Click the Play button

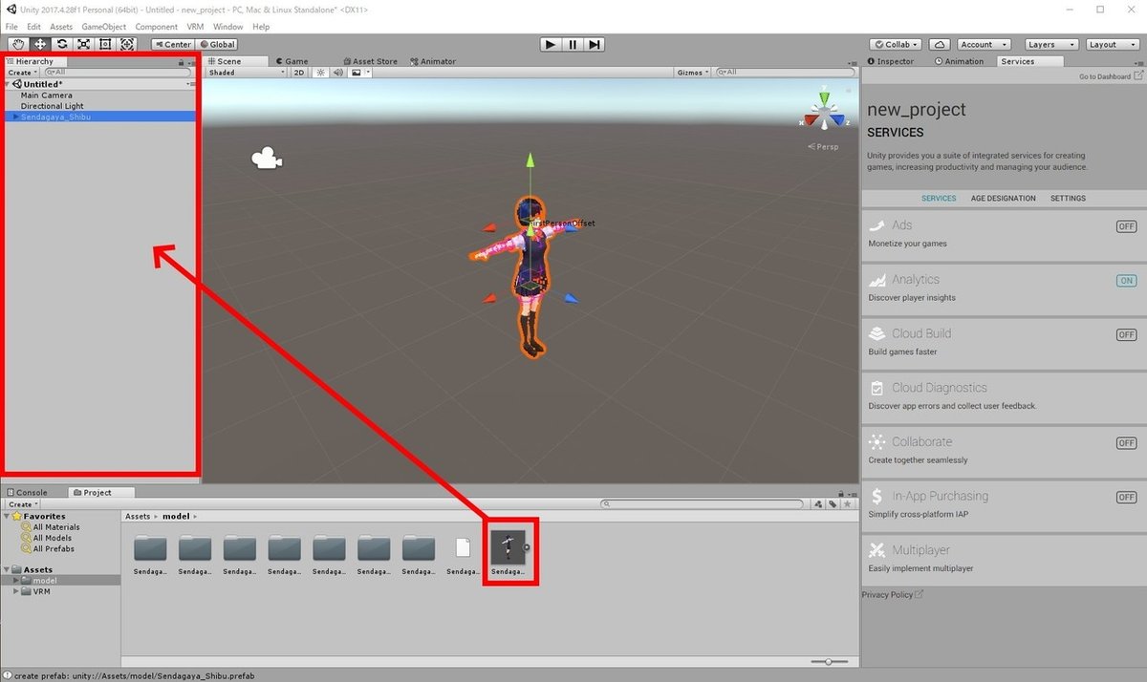551,44
